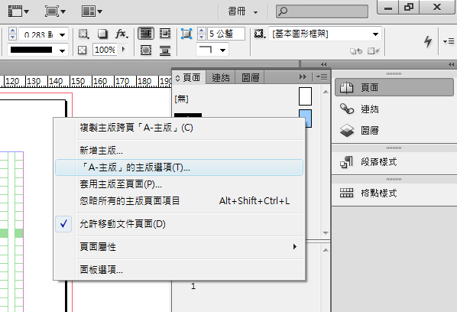Click the masters list scroll down arrow
457x312 pixels.
326,233
